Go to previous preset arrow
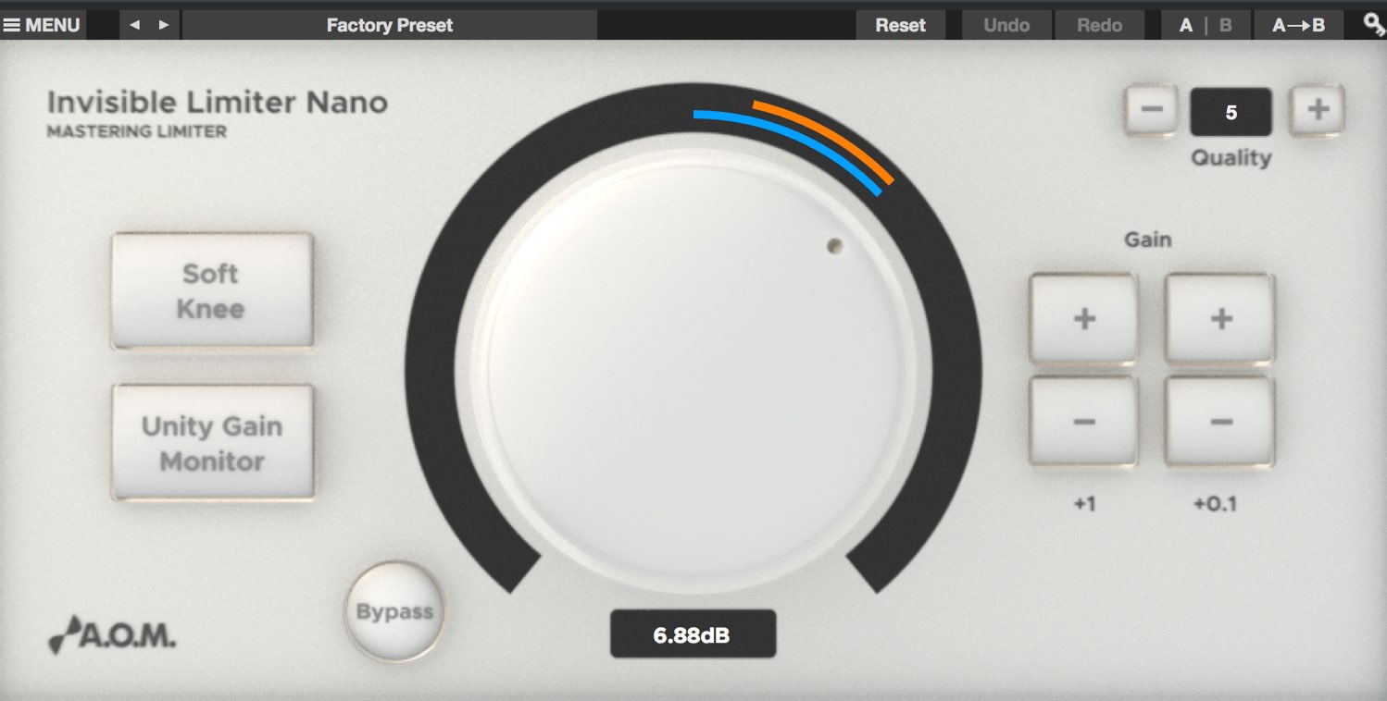 [x=134, y=25]
